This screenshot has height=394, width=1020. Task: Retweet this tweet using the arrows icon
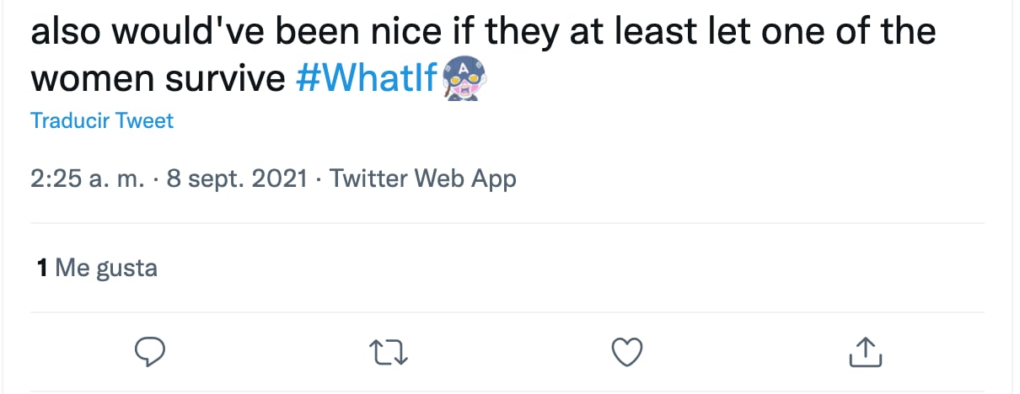(389, 352)
